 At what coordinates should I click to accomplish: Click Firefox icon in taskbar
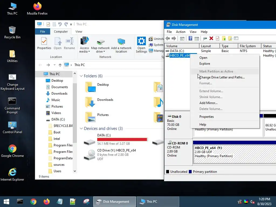pyautogui.click(x=46, y=202)
